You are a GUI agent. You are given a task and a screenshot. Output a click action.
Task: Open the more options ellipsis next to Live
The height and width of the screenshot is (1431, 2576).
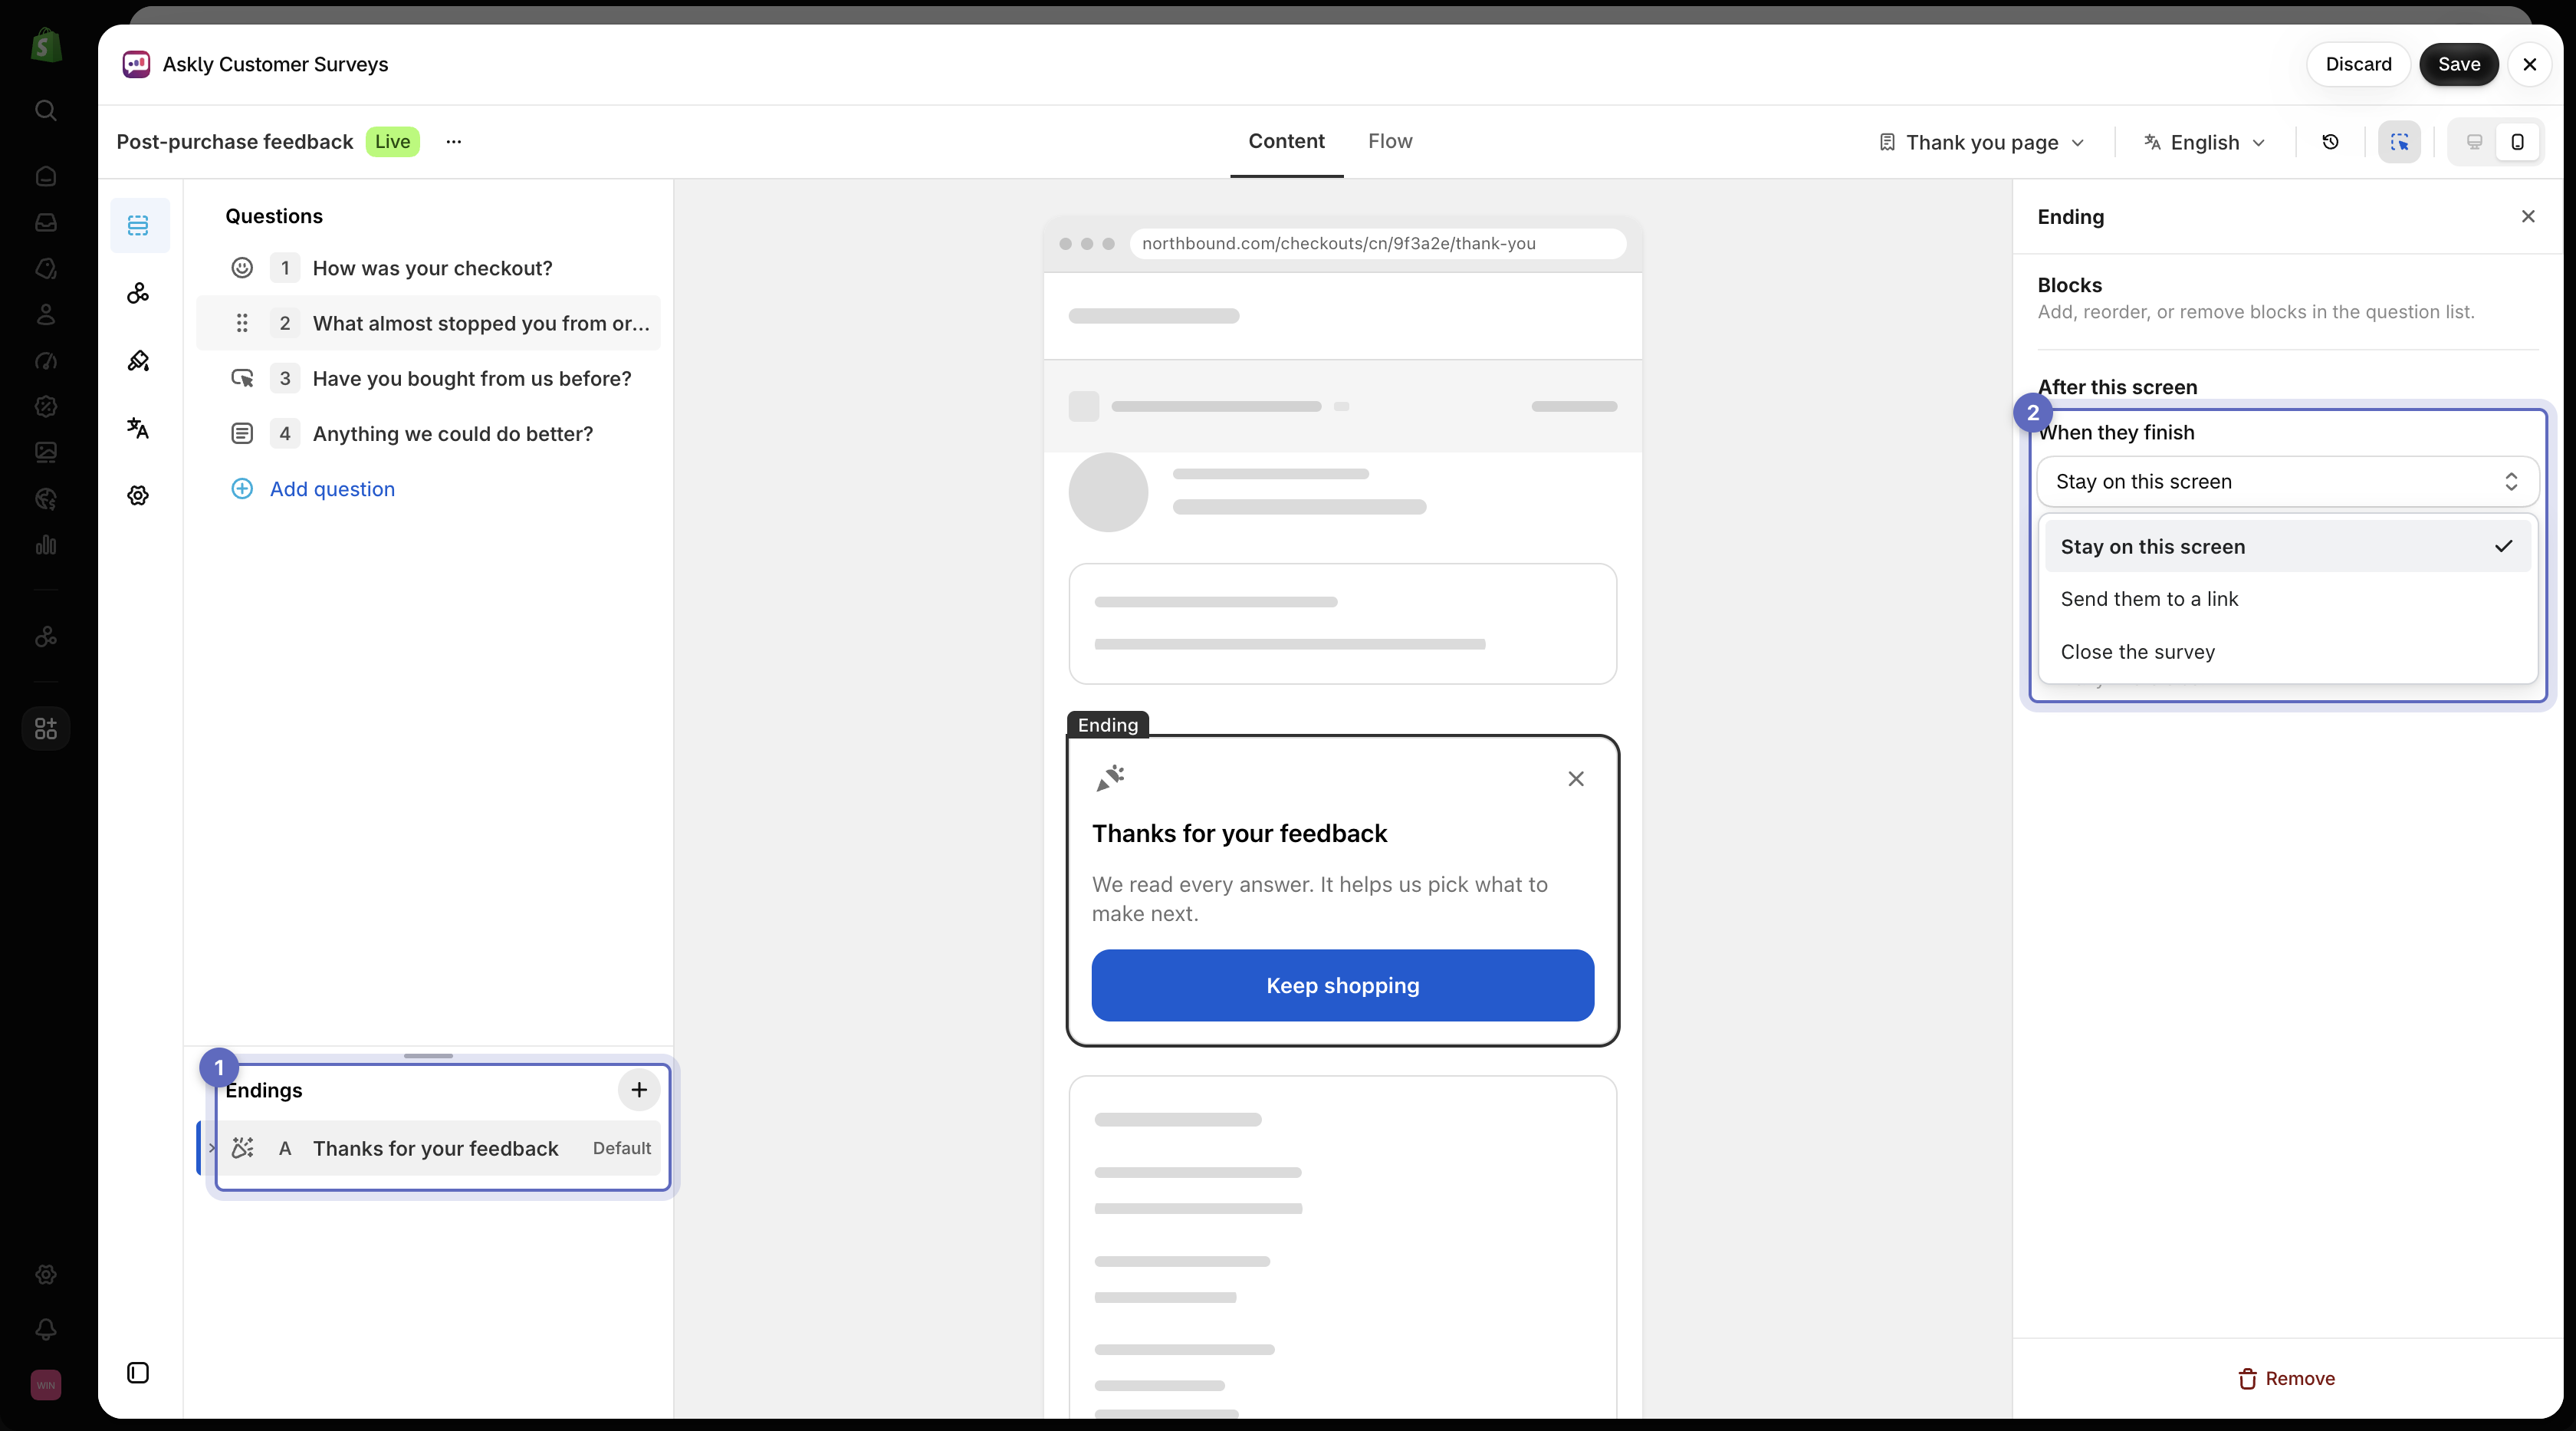454,142
